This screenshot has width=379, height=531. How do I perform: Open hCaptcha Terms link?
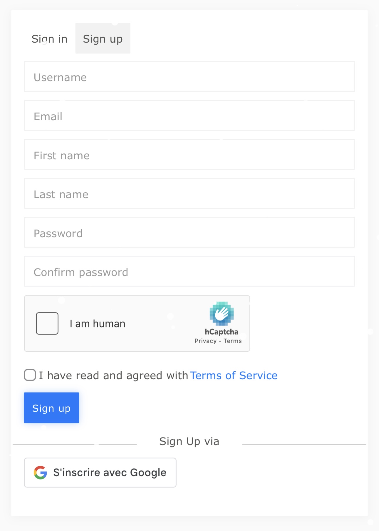tap(233, 341)
